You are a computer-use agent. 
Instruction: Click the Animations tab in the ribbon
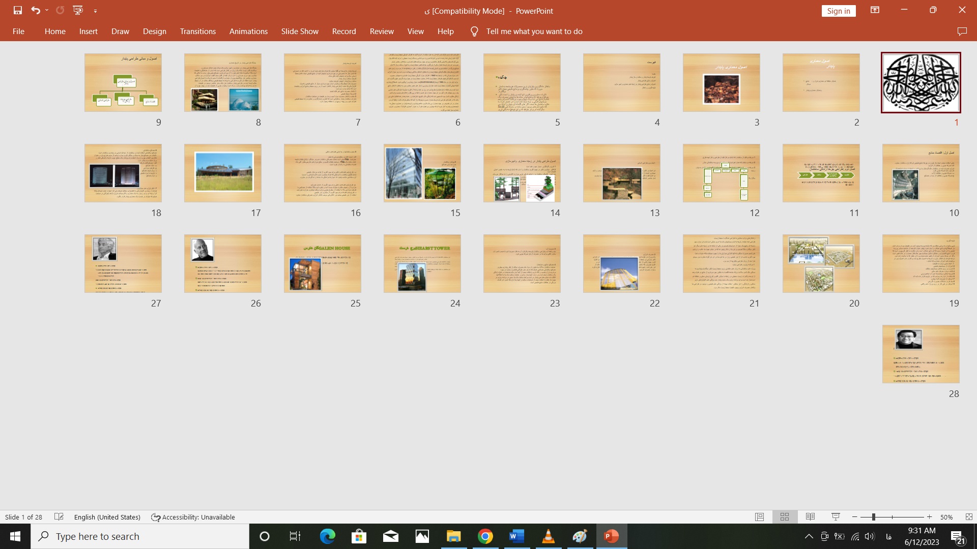coord(248,31)
